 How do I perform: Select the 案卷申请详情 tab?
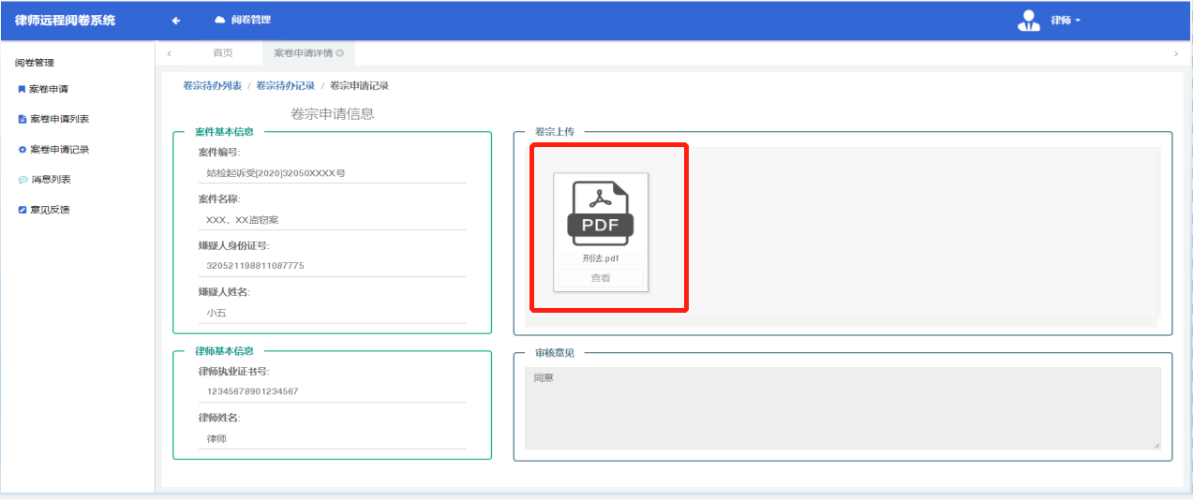[303, 53]
